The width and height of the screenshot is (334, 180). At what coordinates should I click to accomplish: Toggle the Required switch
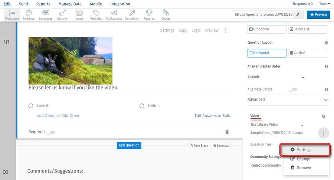click(51, 132)
